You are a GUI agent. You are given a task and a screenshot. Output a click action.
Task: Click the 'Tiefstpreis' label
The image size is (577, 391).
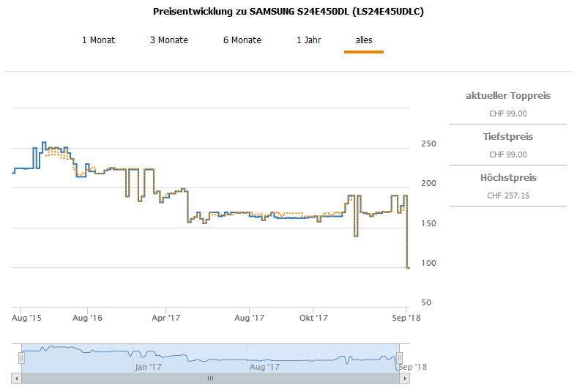(507, 137)
